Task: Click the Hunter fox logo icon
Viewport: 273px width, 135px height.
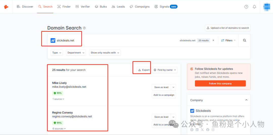Action: click(6, 7)
